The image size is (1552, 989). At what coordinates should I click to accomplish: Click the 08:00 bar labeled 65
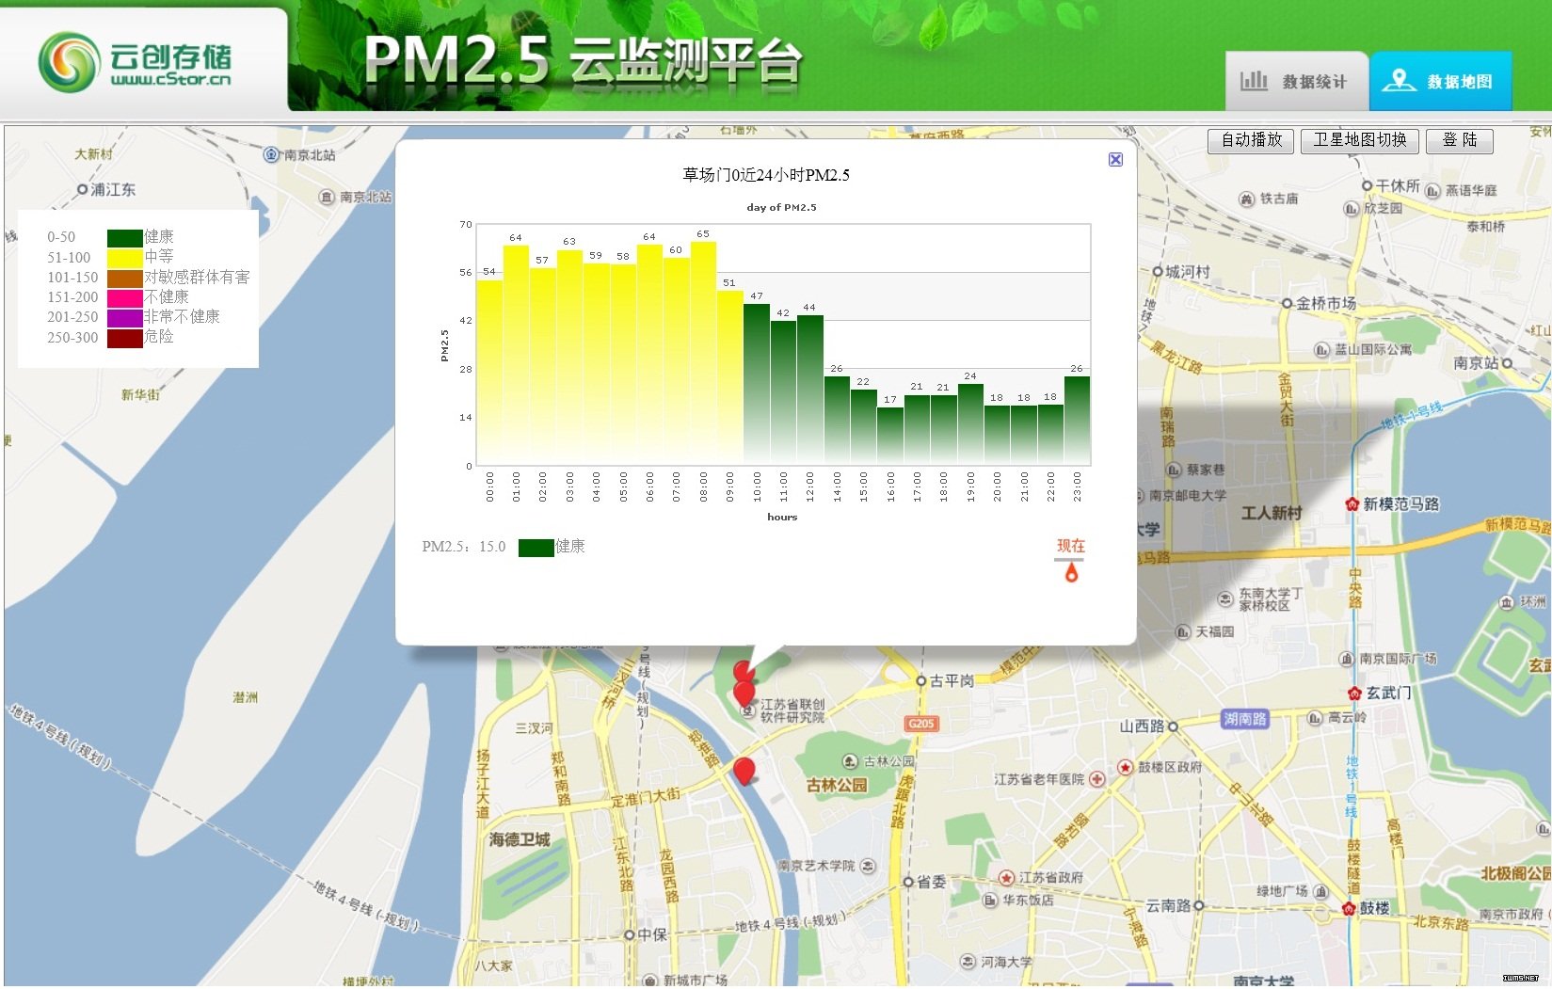pyautogui.click(x=703, y=353)
